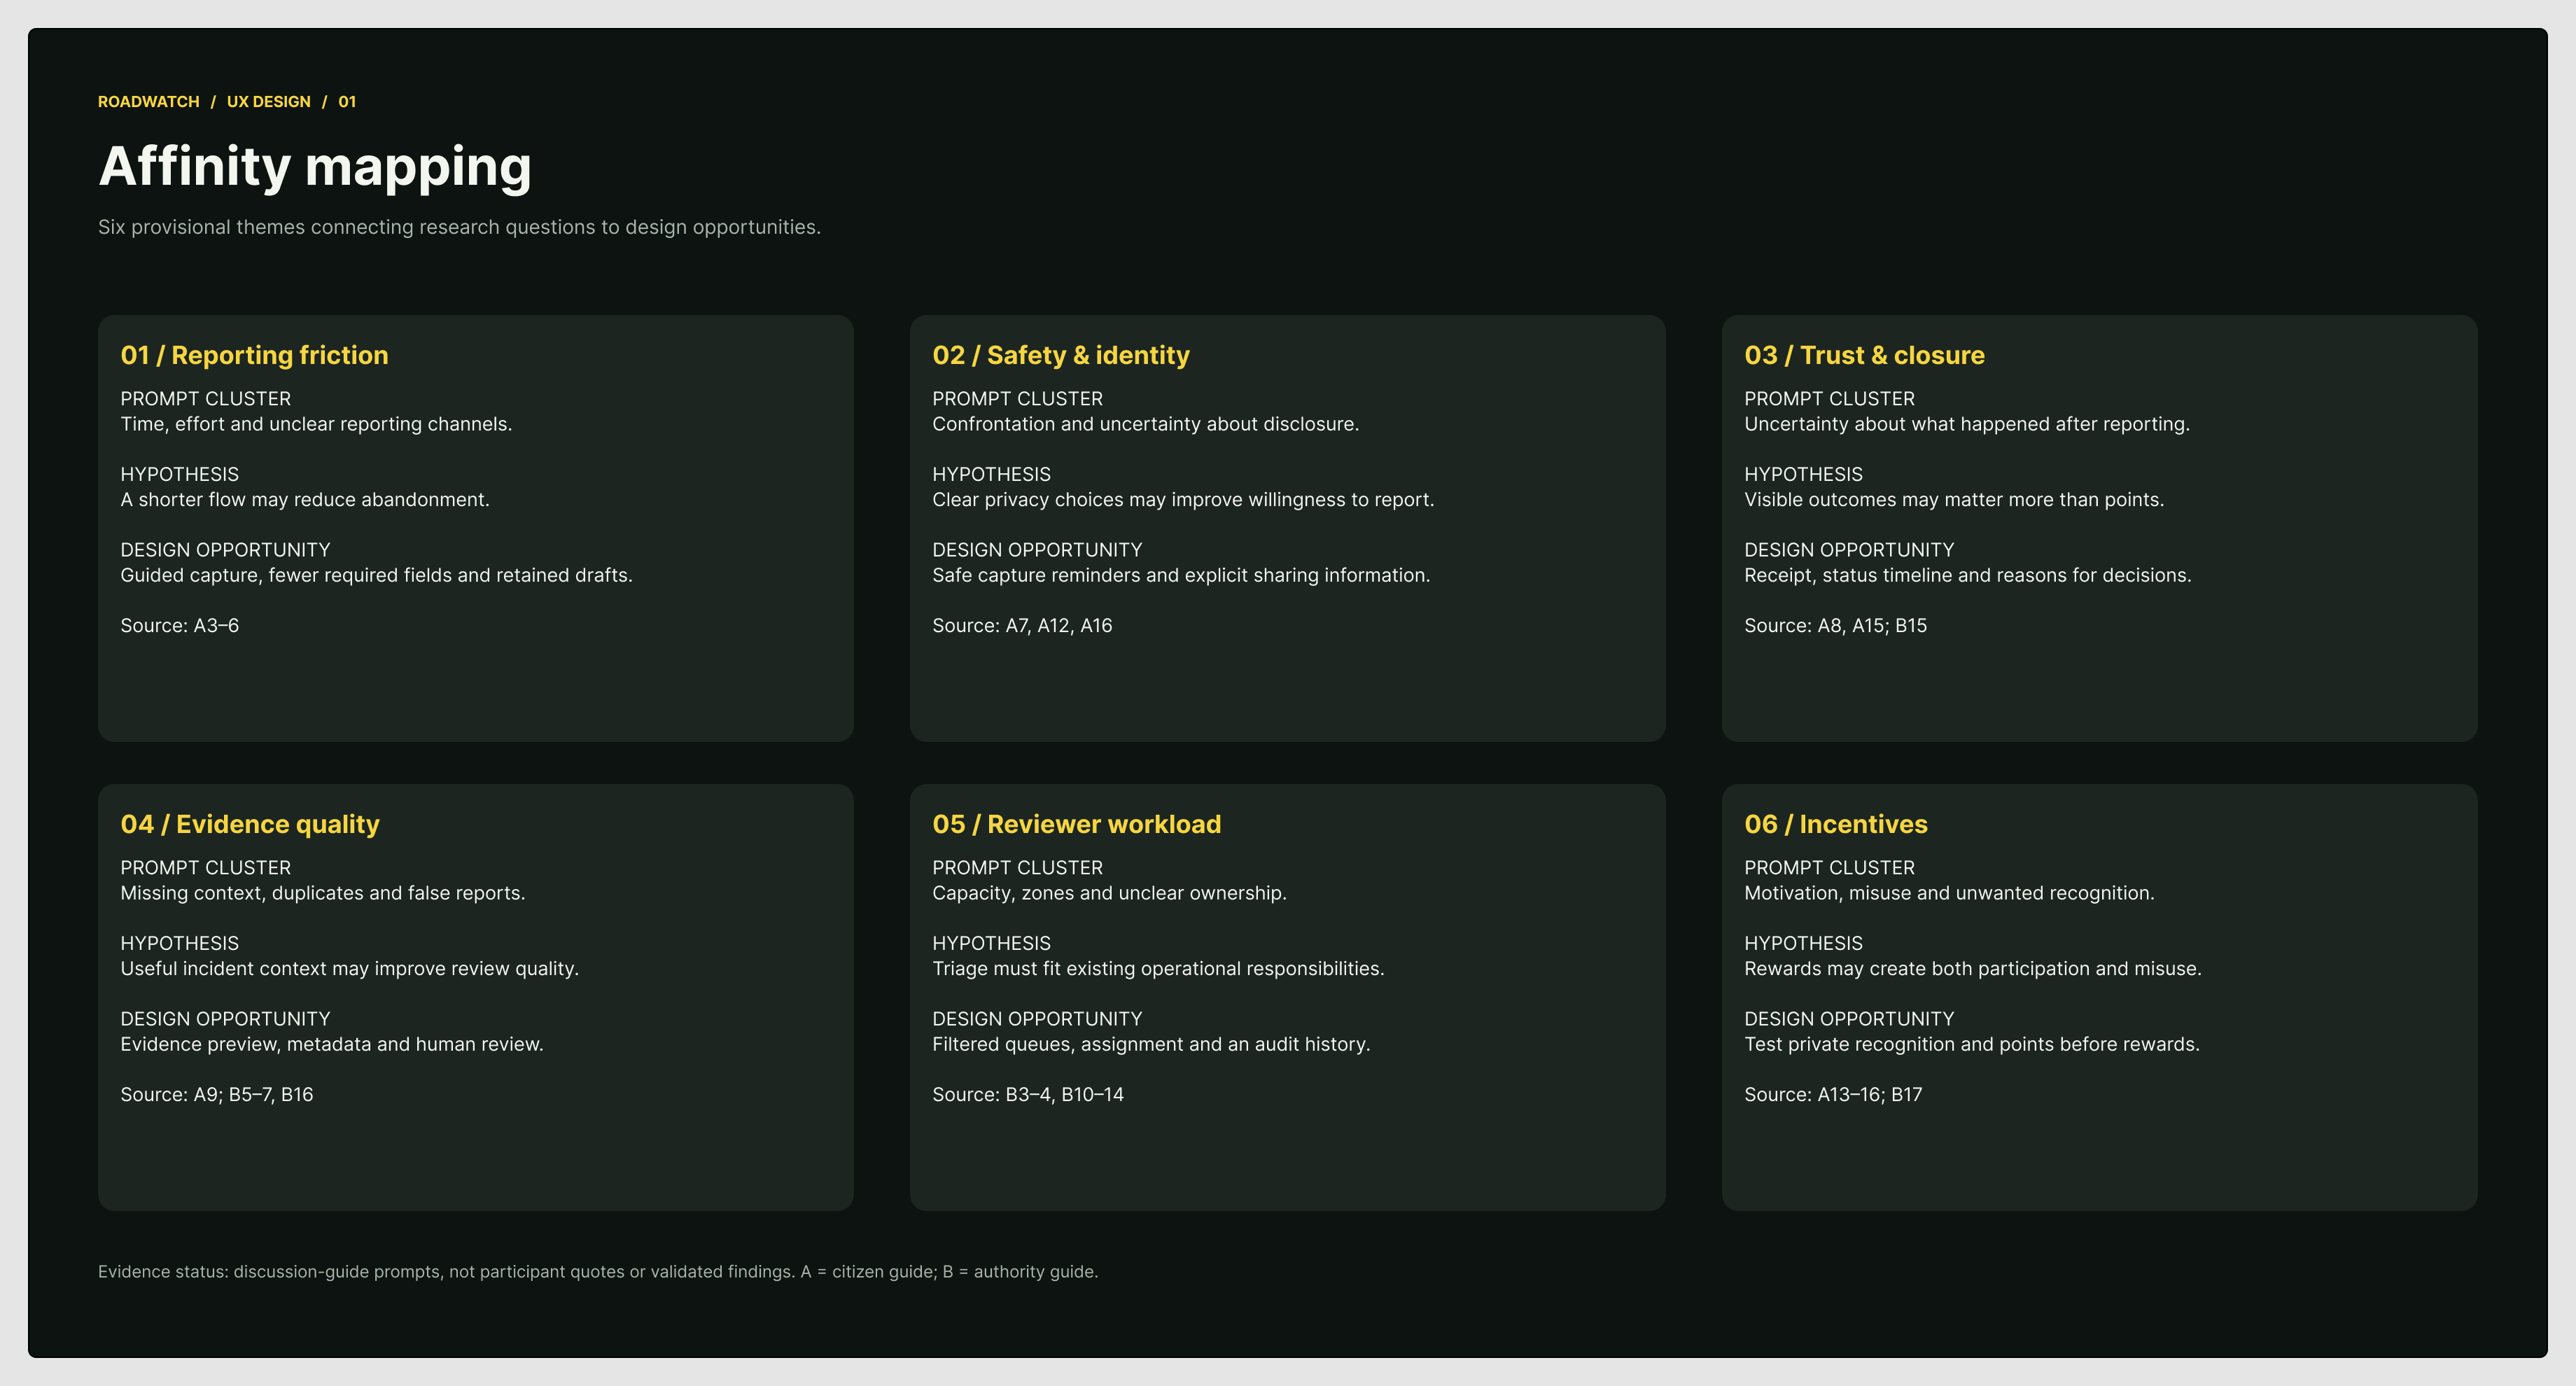Click 'Uncertainty about what happened after reporting.'

coord(1967,424)
